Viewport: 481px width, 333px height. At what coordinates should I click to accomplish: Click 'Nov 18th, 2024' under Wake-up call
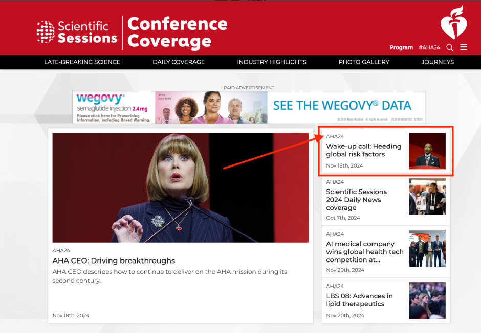pos(344,165)
